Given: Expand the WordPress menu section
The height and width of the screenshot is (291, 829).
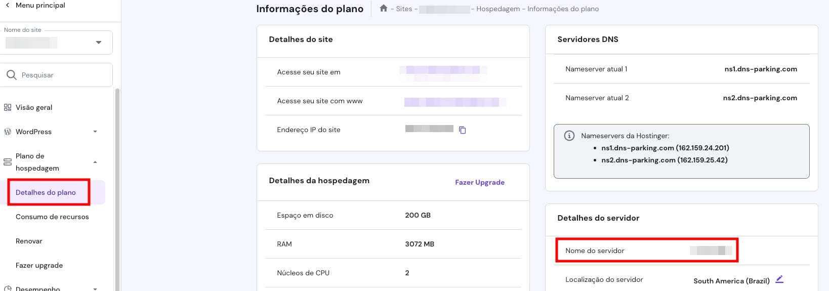Looking at the screenshot, I should click(x=95, y=132).
